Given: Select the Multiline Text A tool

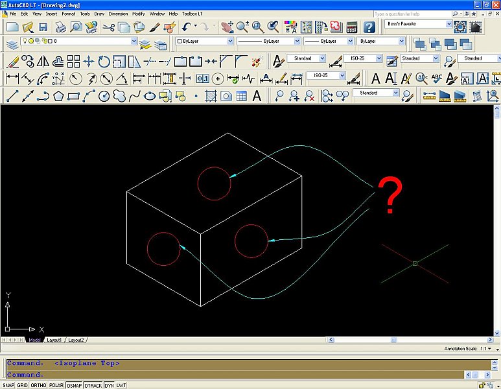Looking at the screenshot, I should [x=257, y=95].
